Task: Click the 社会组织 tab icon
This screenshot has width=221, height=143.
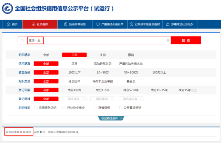Action: pos(33,24)
